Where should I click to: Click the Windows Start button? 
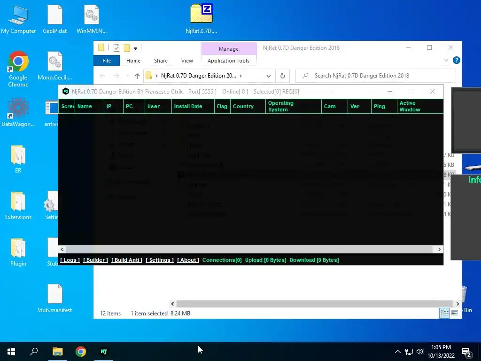(x=11, y=352)
